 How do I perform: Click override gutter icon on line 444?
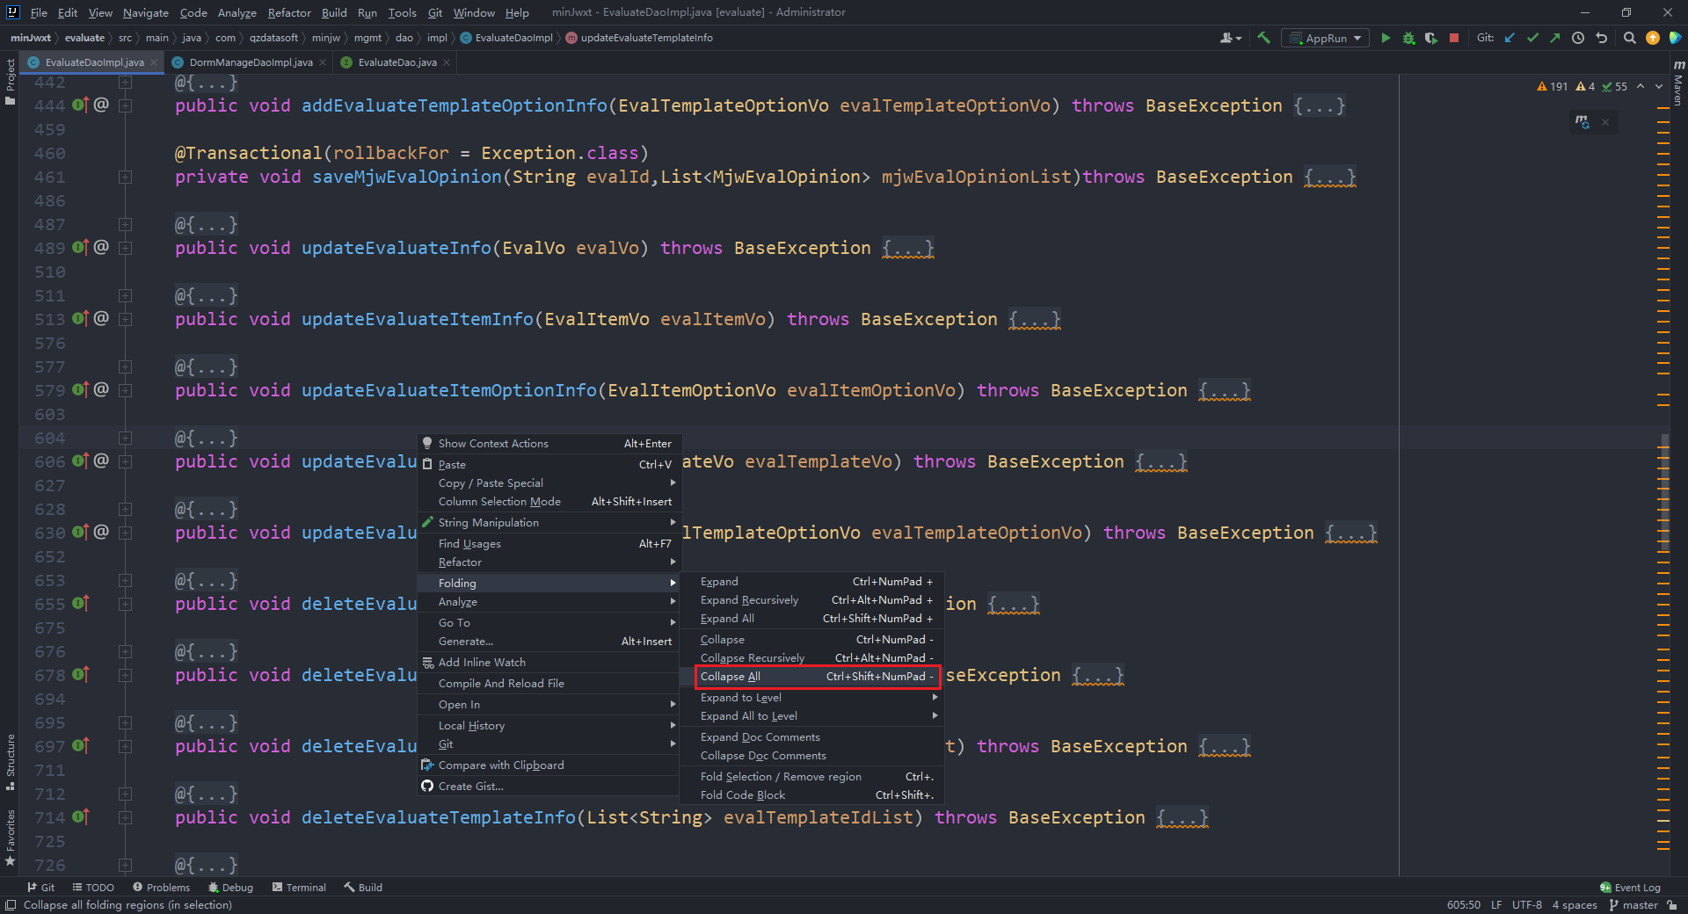80,105
